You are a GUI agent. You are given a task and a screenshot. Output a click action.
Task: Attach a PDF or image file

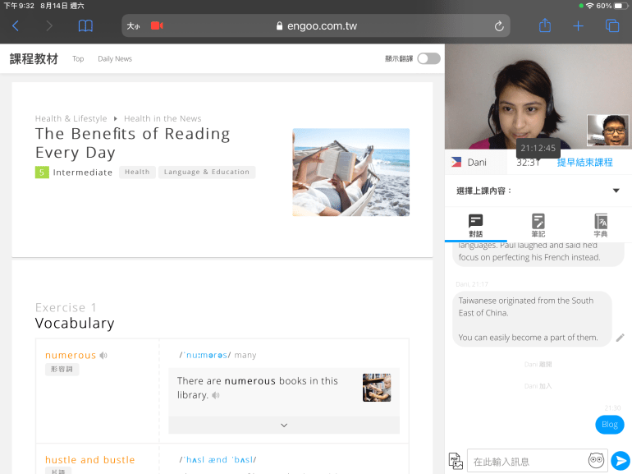(456, 461)
